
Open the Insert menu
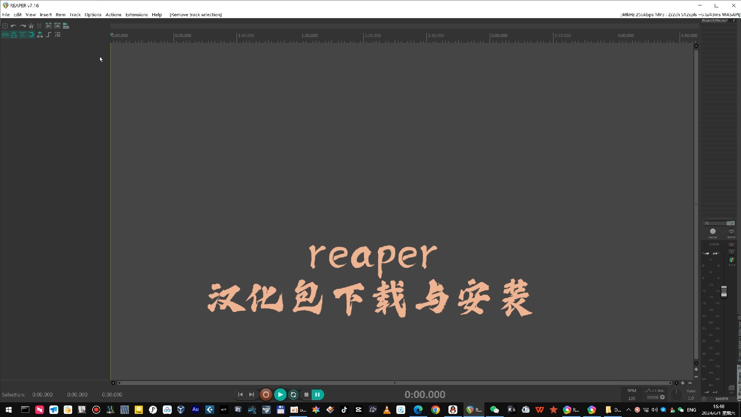[46, 15]
